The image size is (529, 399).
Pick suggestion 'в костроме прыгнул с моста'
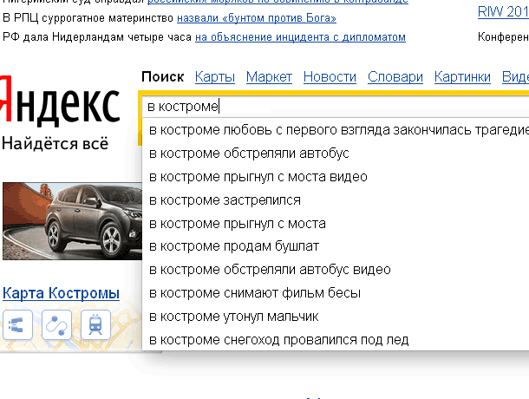point(336,224)
